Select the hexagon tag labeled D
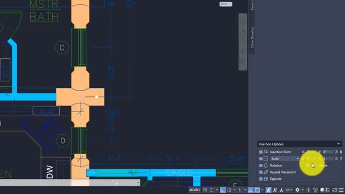345x194 pixels. [x=63, y=141]
